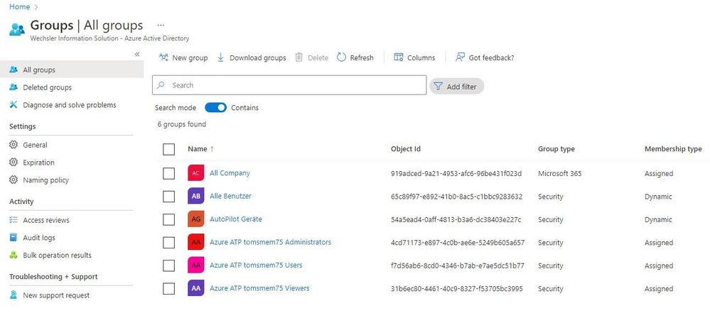Open Azure ATP tomsmem75 Administrators link

270,242
